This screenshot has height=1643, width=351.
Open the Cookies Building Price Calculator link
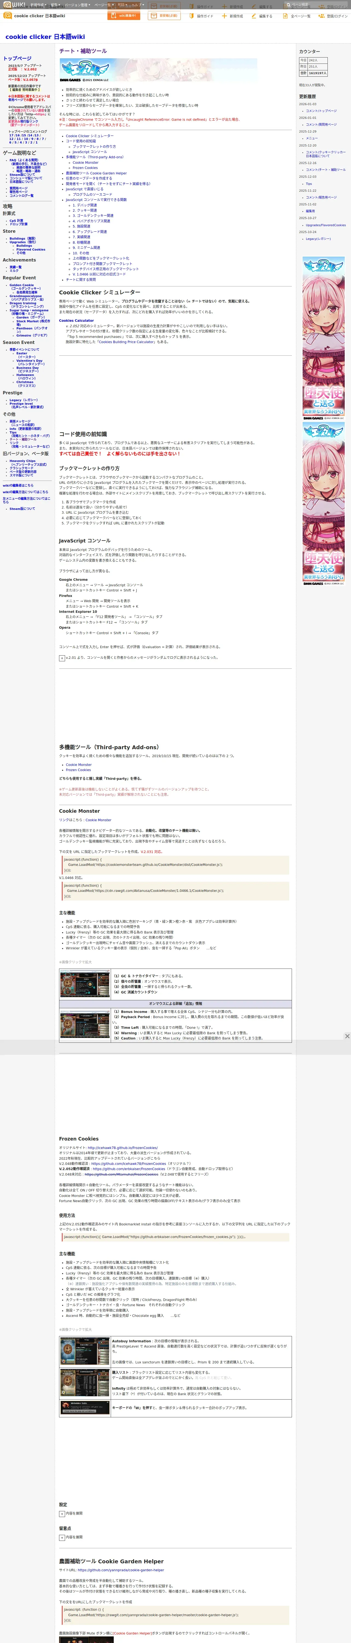point(126,342)
